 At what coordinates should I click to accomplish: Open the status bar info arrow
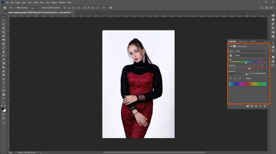coord(41,152)
